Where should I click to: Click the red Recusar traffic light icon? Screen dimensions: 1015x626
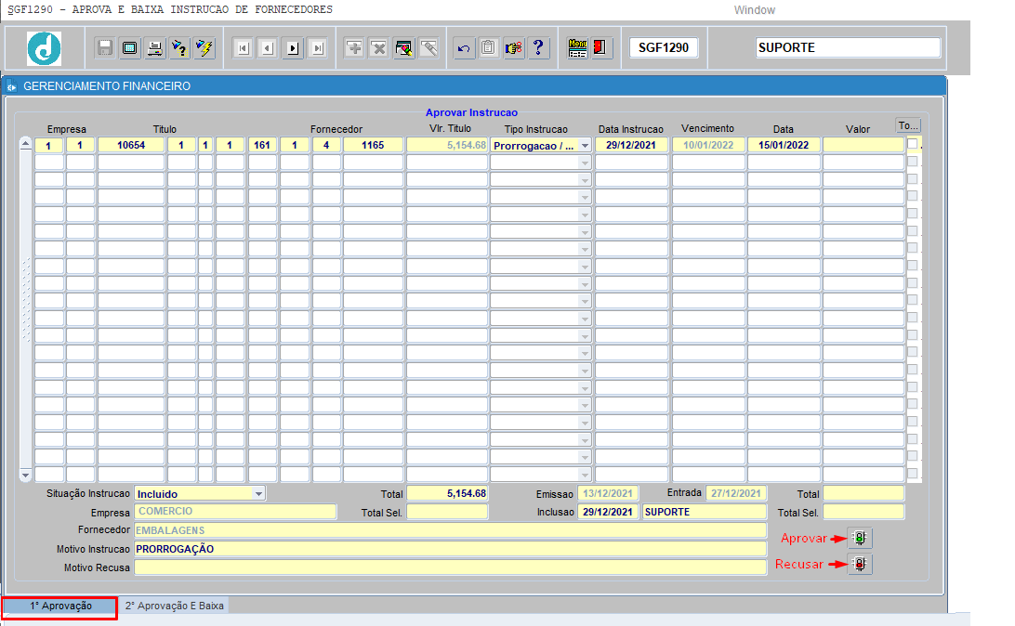click(x=860, y=564)
